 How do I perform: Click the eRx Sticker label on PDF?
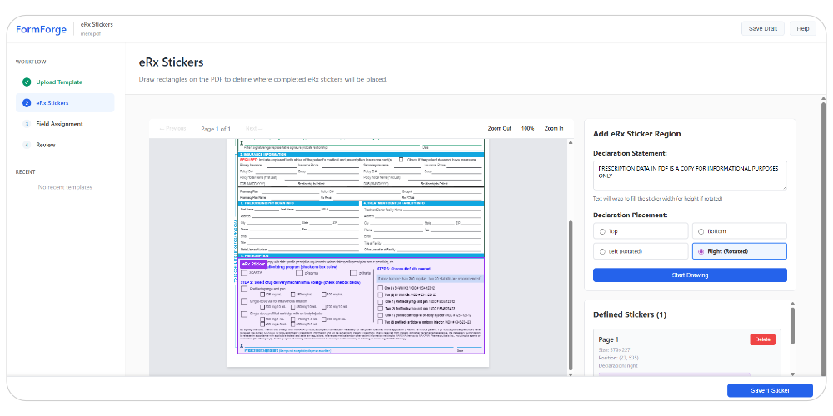coord(253,264)
